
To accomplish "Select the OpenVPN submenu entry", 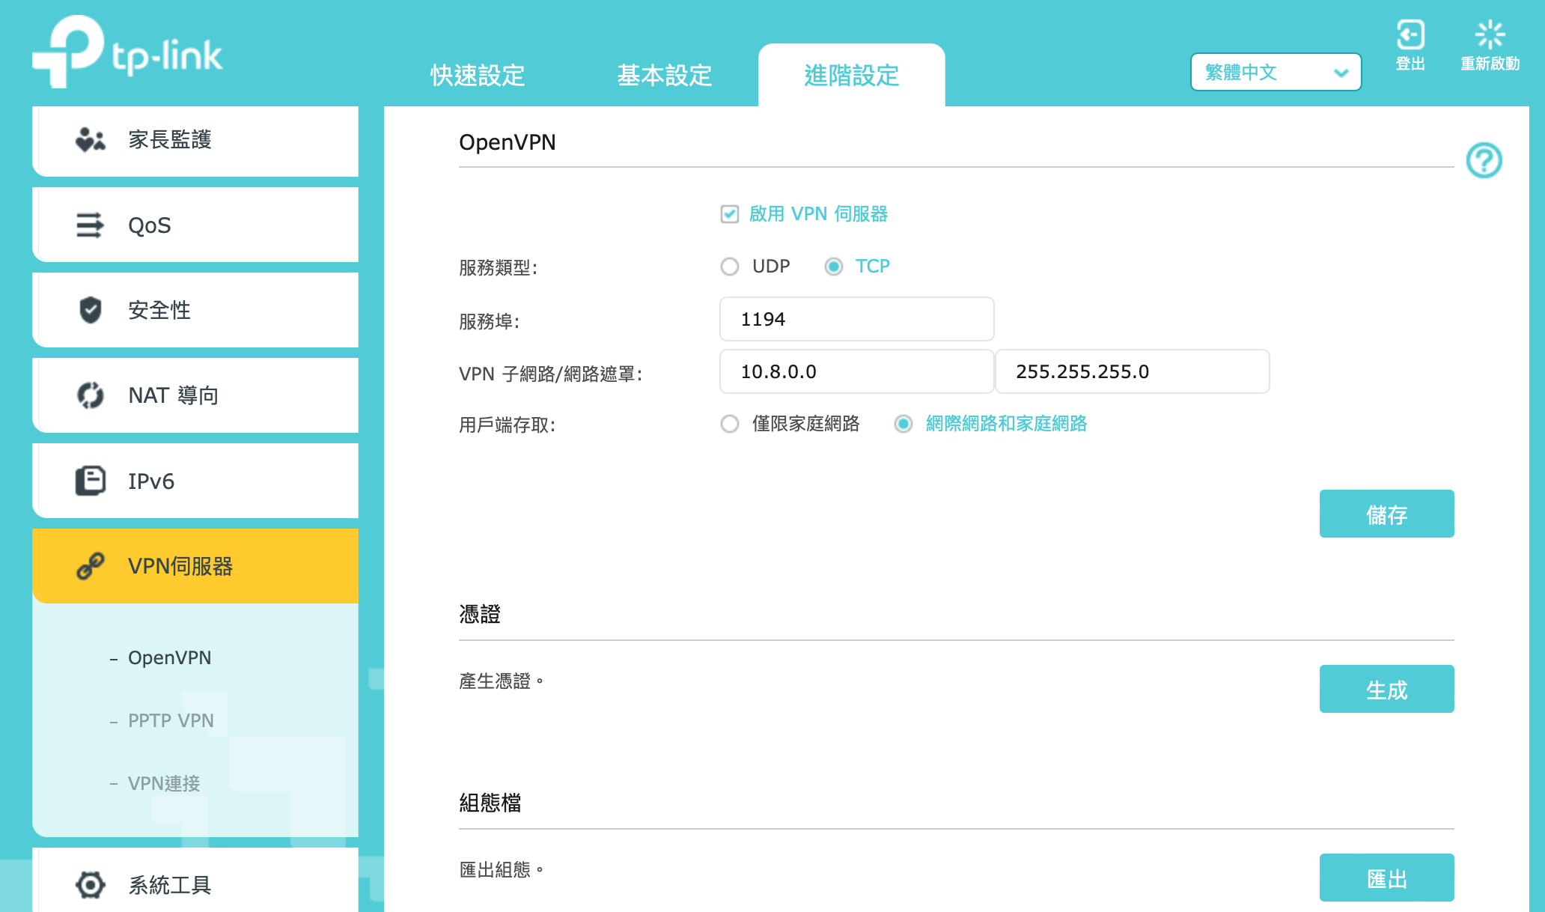I will [x=169, y=657].
